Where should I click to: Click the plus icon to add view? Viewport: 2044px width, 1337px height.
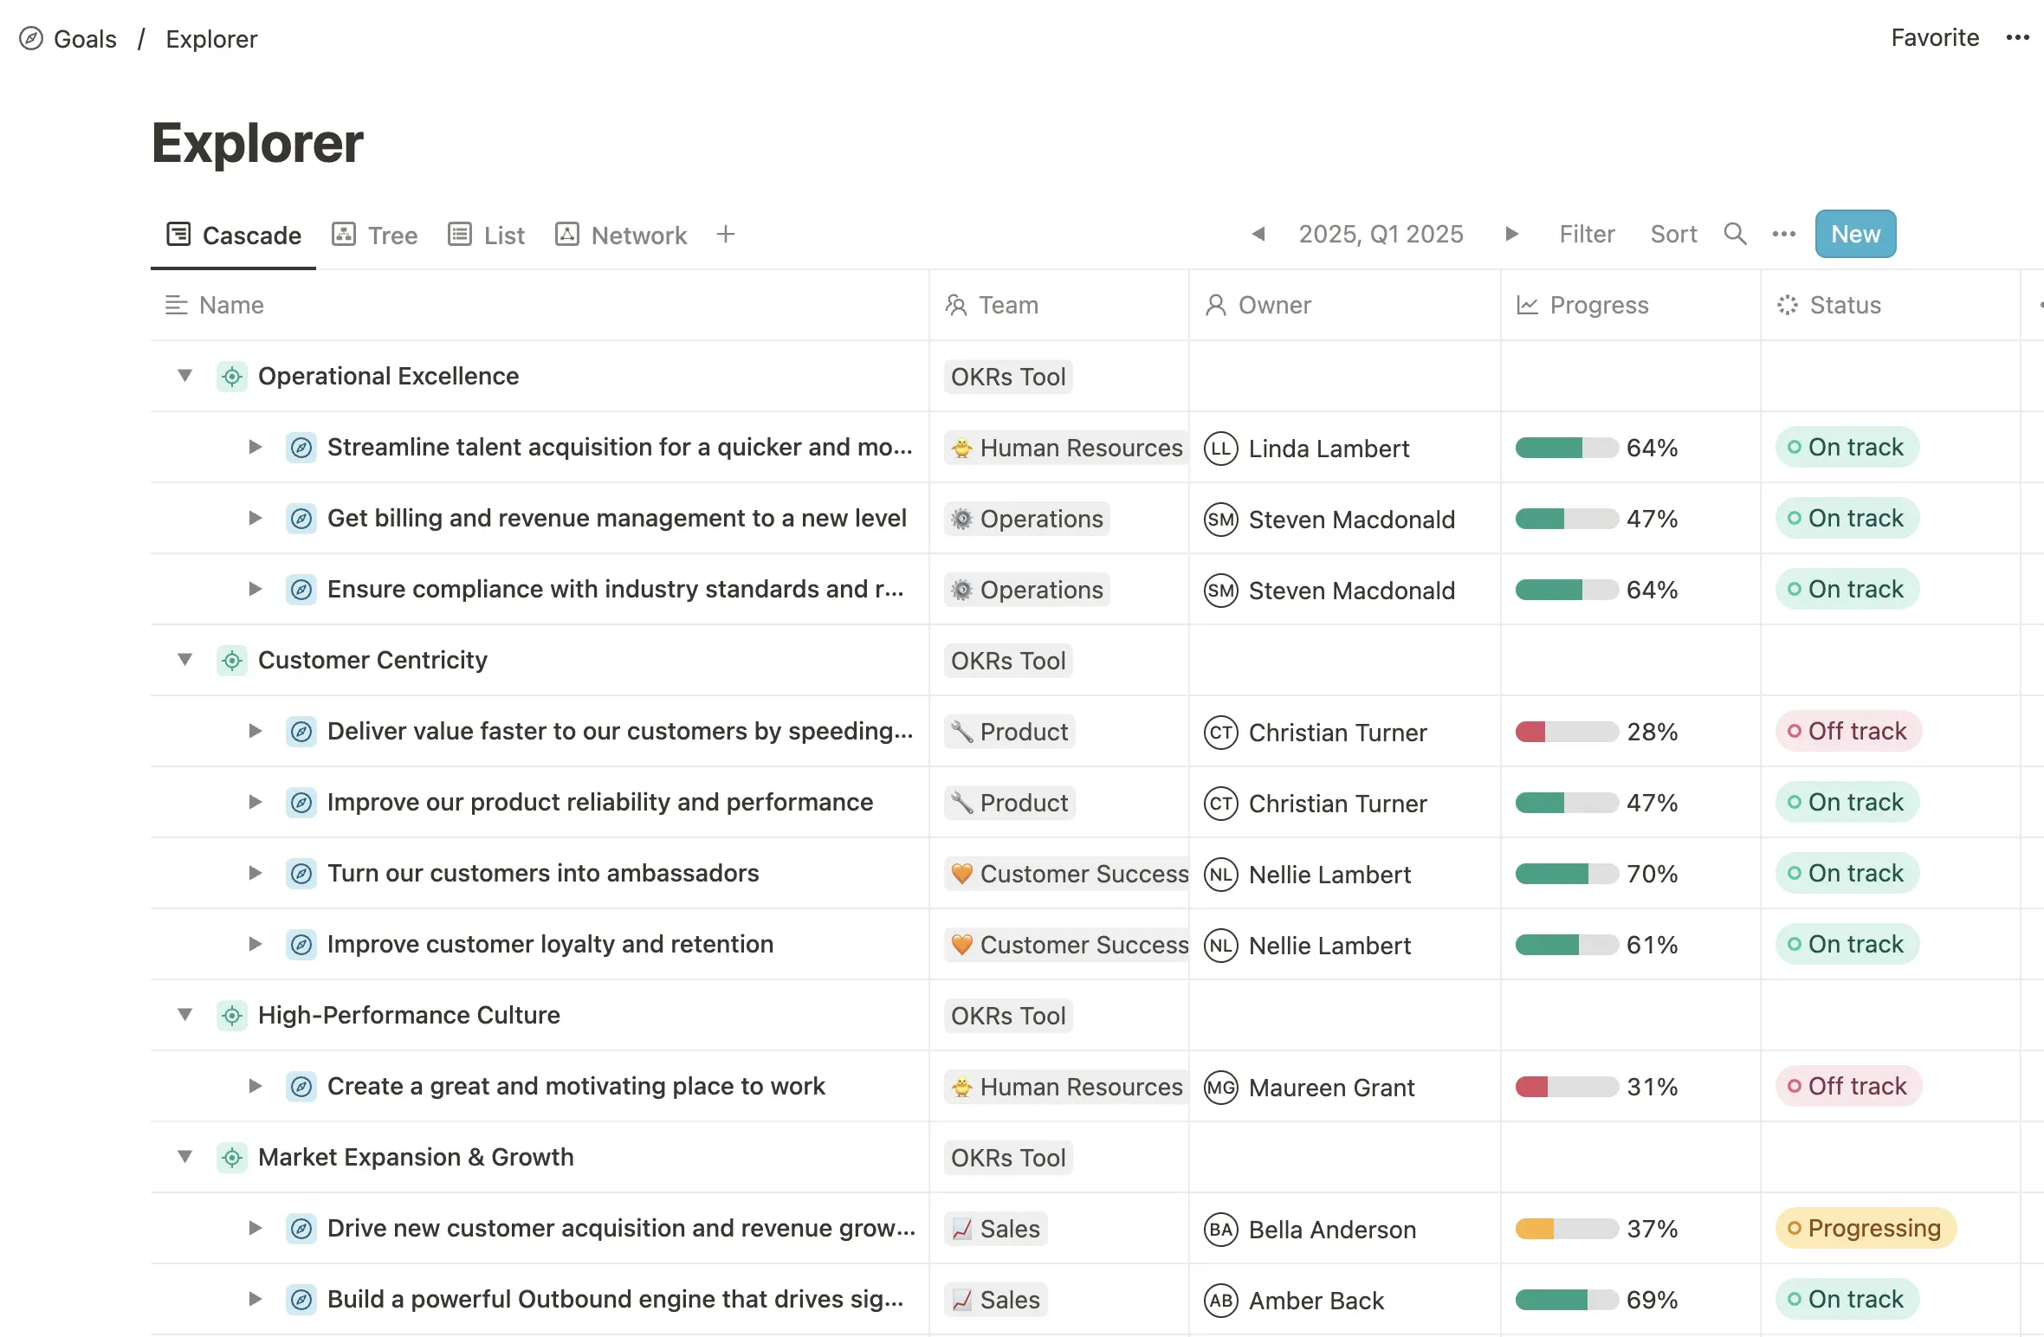coord(726,234)
